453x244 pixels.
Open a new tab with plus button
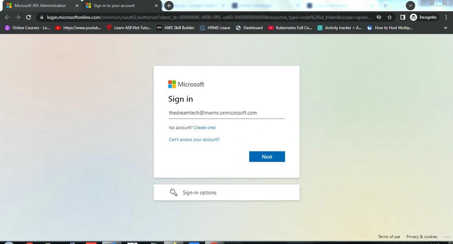pyautogui.click(x=169, y=5)
